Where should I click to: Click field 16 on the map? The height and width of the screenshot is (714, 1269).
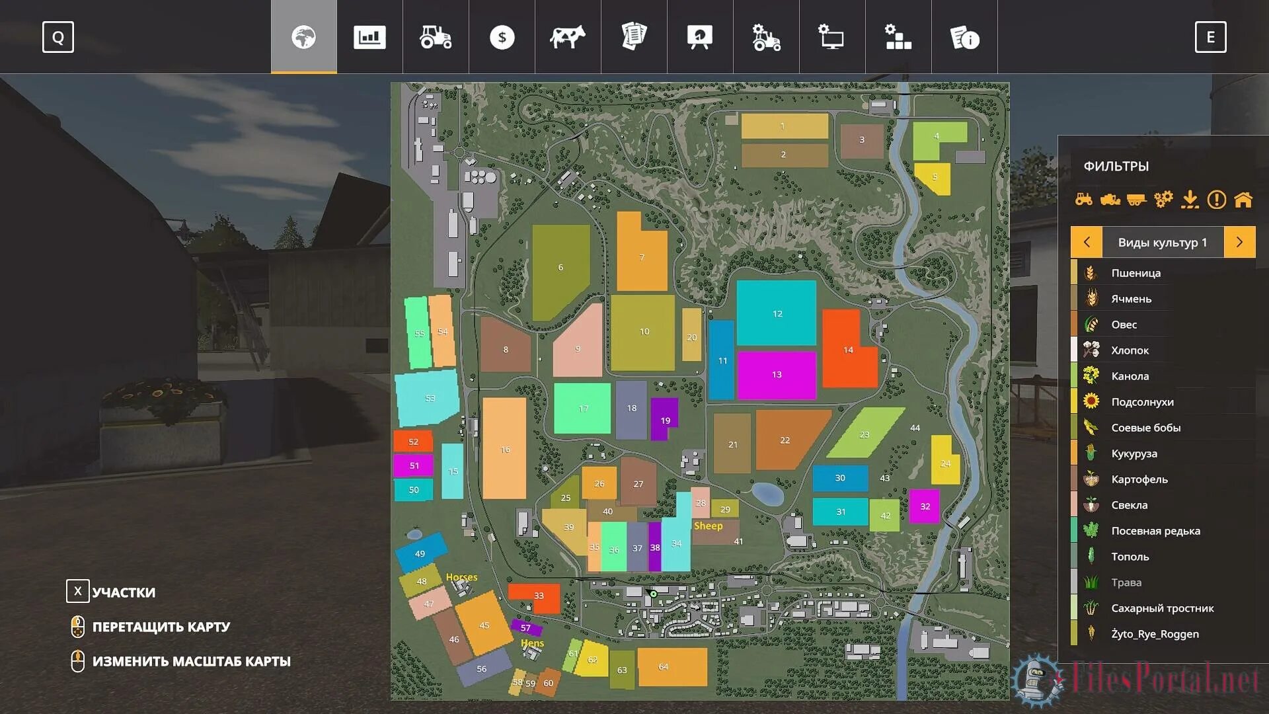pyautogui.click(x=505, y=449)
